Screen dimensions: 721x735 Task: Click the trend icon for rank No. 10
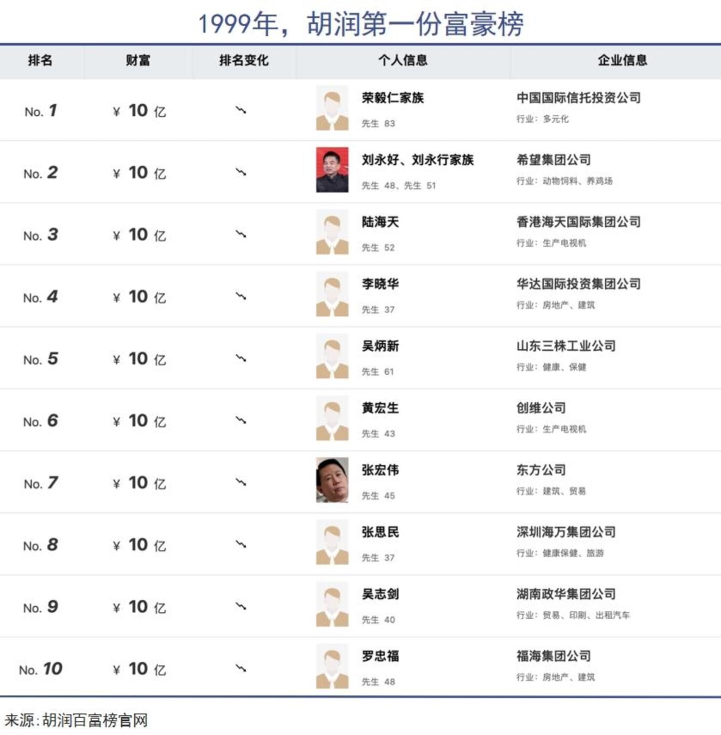click(241, 668)
